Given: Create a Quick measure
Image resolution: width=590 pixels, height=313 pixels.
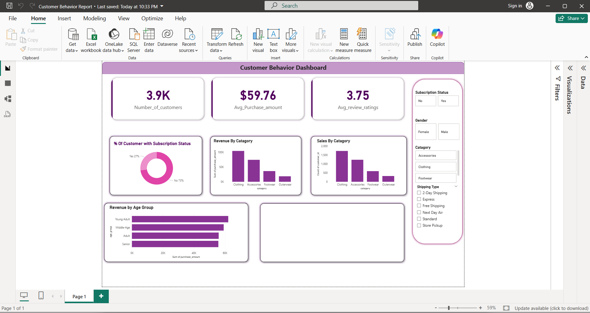Looking at the screenshot, I should click(363, 41).
